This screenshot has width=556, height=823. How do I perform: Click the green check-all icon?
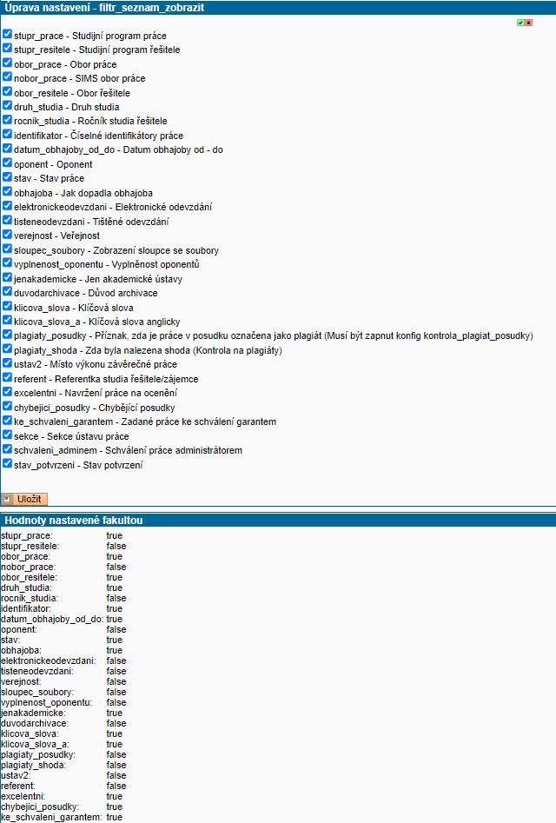pos(520,23)
